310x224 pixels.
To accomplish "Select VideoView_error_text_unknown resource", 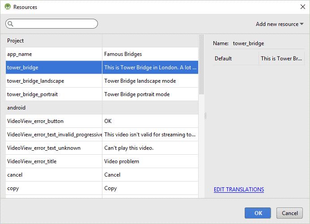I will click(54, 148).
